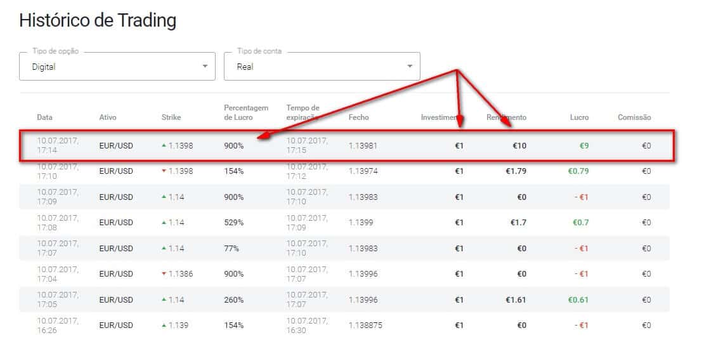This screenshot has height=361, width=709.
Task: Click the €0.79 profit value
Action: (x=578, y=171)
